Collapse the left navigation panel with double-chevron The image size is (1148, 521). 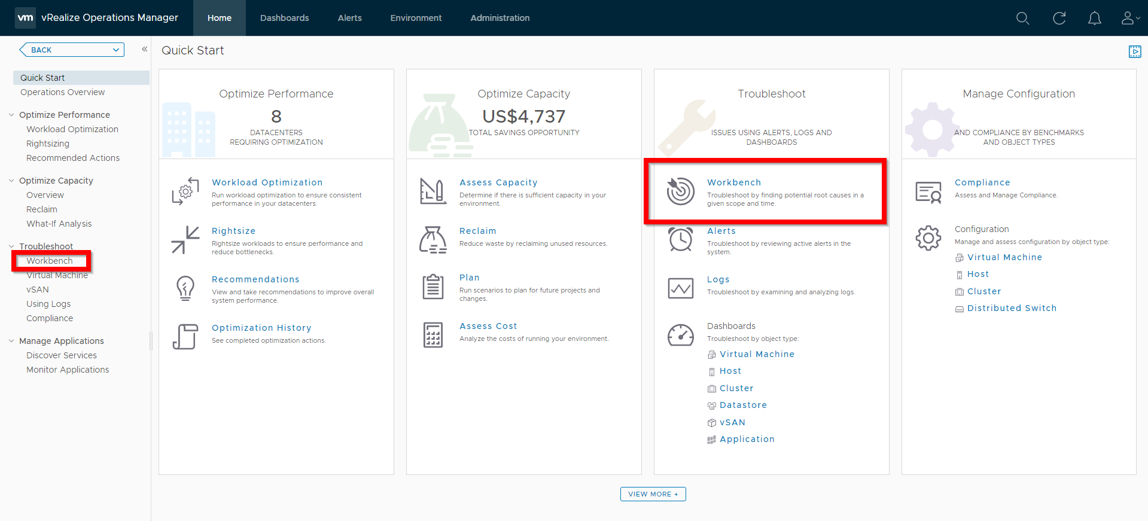pos(144,49)
